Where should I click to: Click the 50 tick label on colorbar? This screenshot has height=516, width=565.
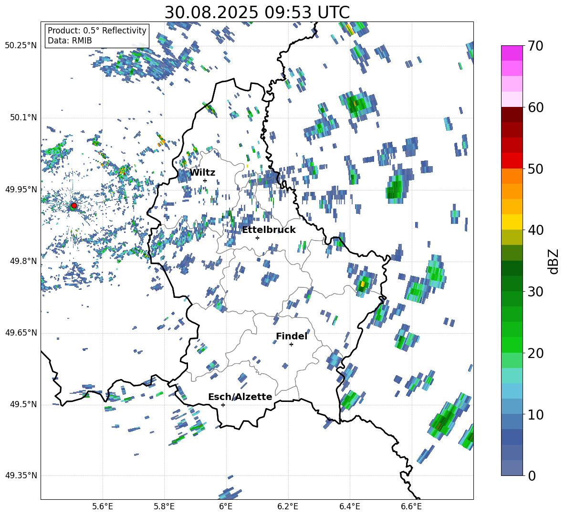click(535, 168)
